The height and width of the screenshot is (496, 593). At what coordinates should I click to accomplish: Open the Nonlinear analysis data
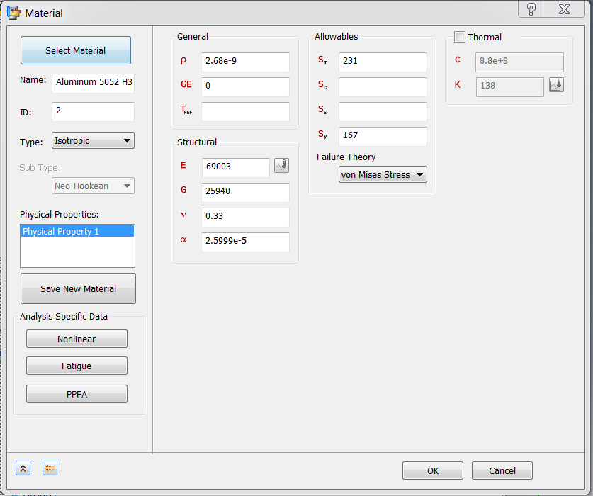pos(77,339)
